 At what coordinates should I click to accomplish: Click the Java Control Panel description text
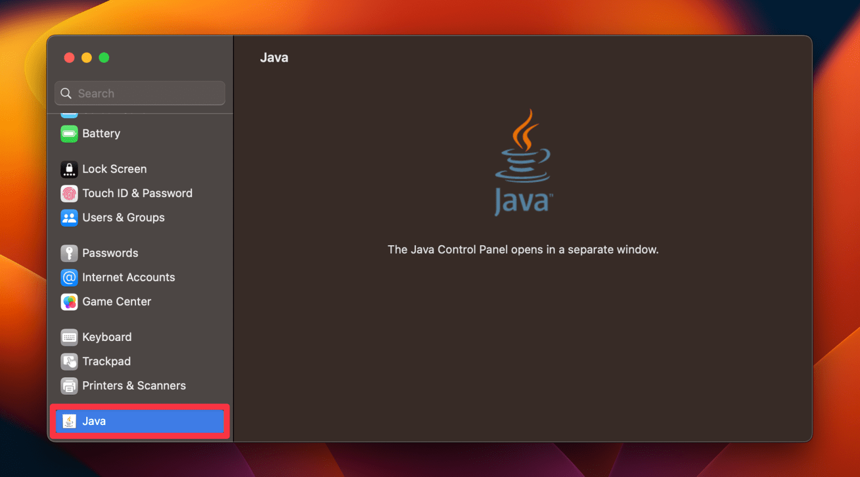coord(523,250)
